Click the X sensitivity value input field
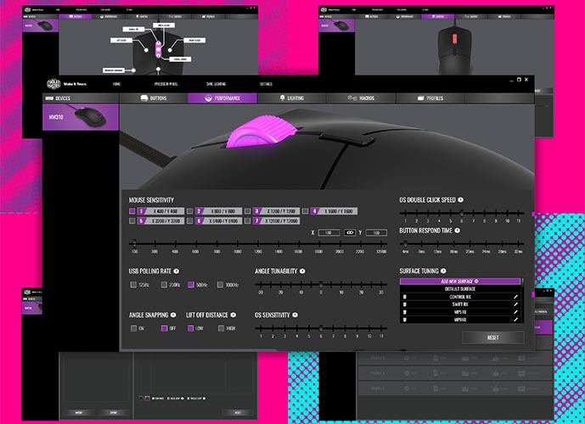Viewport: 585px width, 424px height. (329, 232)
